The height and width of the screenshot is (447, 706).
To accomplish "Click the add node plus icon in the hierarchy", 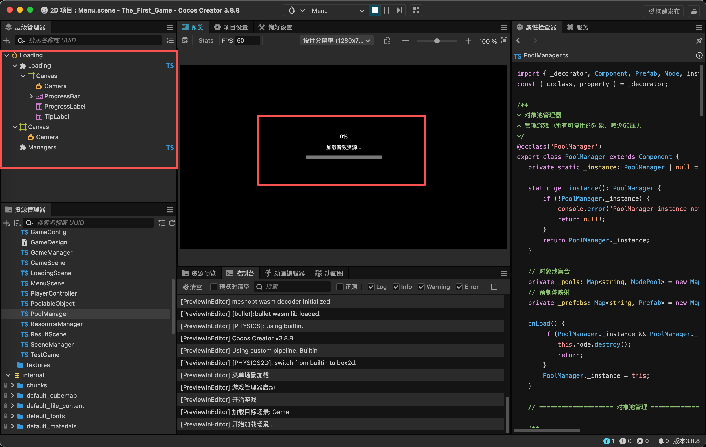I will [x=6, y=41].
